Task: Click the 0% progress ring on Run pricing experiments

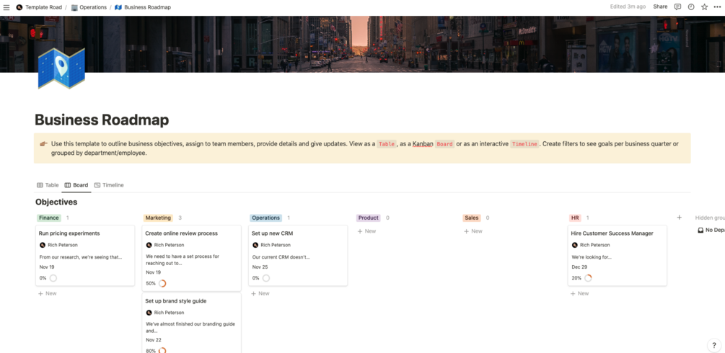Action: [53, 278]
